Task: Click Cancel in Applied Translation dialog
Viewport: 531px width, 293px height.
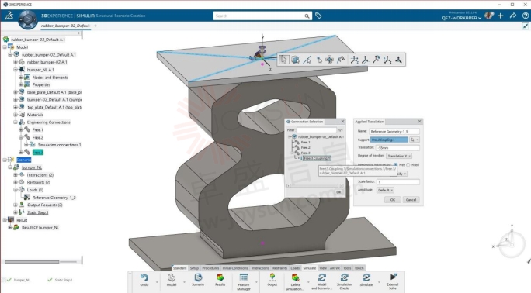Action: (x=411, y=200)
